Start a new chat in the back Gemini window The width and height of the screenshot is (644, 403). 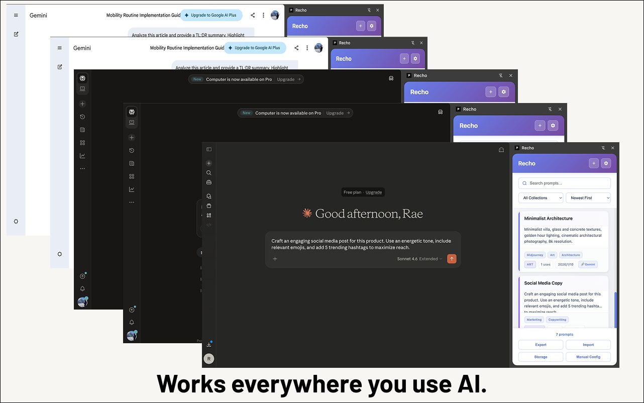[16, 34]
